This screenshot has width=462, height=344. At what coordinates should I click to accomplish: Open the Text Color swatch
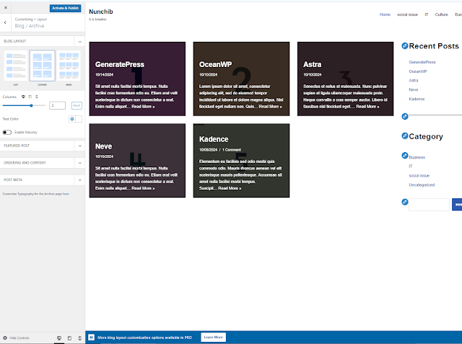(x=79, y=119)
